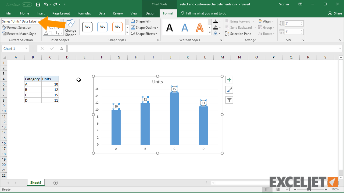
Task: Add a new sheet with plus button
Action: (x=56, y=183)
